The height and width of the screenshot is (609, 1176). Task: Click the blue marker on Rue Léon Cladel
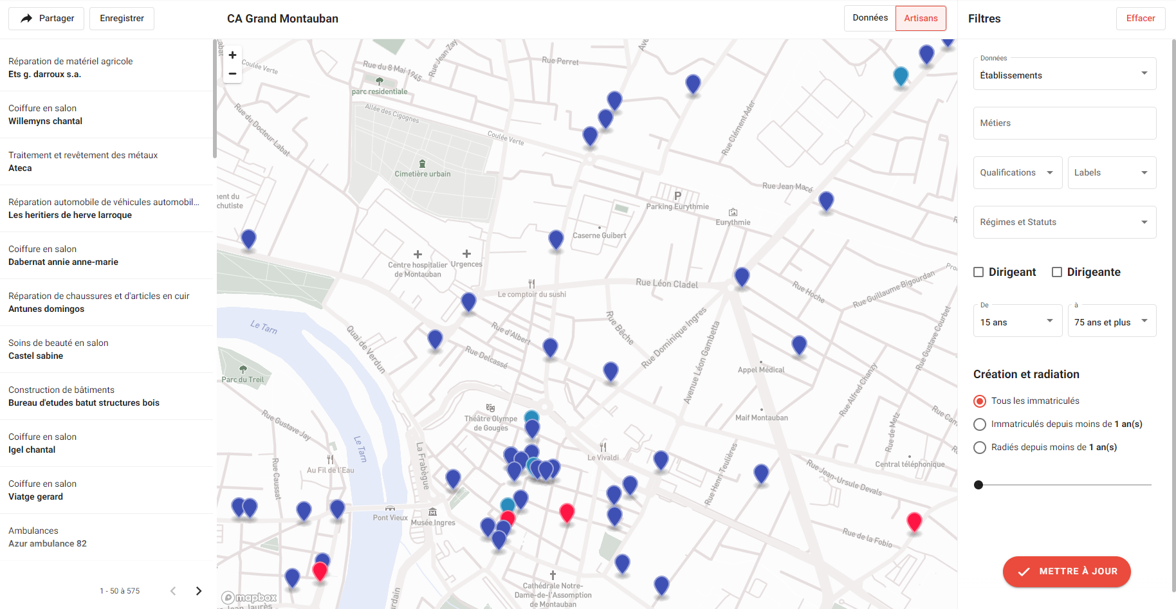pos(742,277)
